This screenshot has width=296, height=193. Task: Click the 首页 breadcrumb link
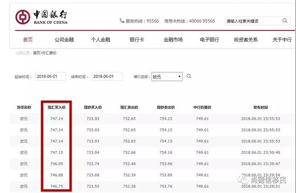coord(37,53)
